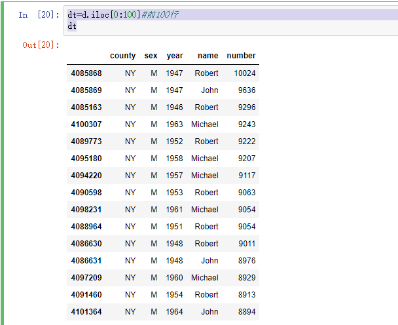
Task: Click year 1957 cell
Action: (174, 176)
